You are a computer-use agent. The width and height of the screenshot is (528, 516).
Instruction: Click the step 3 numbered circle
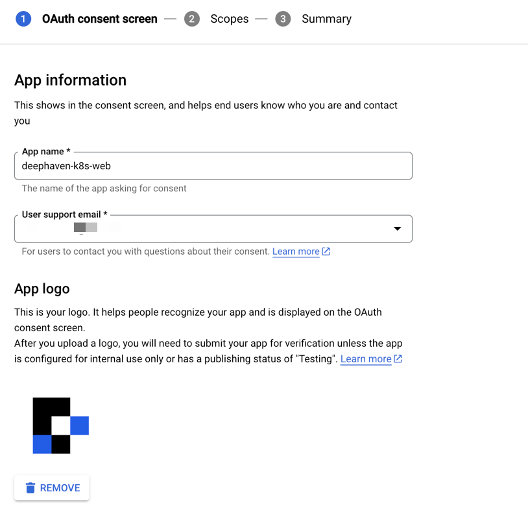click(x=283, y=19)
